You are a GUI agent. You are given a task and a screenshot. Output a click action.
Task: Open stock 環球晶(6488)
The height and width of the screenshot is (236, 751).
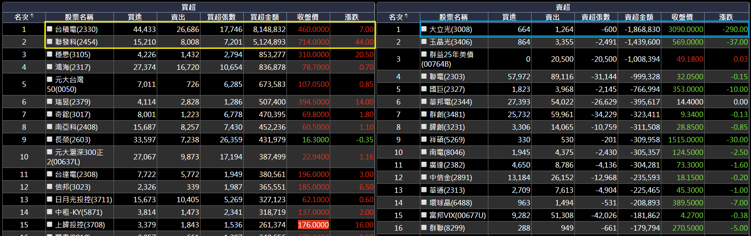[451, 203]
